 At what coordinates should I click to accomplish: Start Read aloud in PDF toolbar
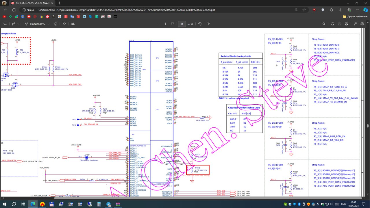(64, 24)
